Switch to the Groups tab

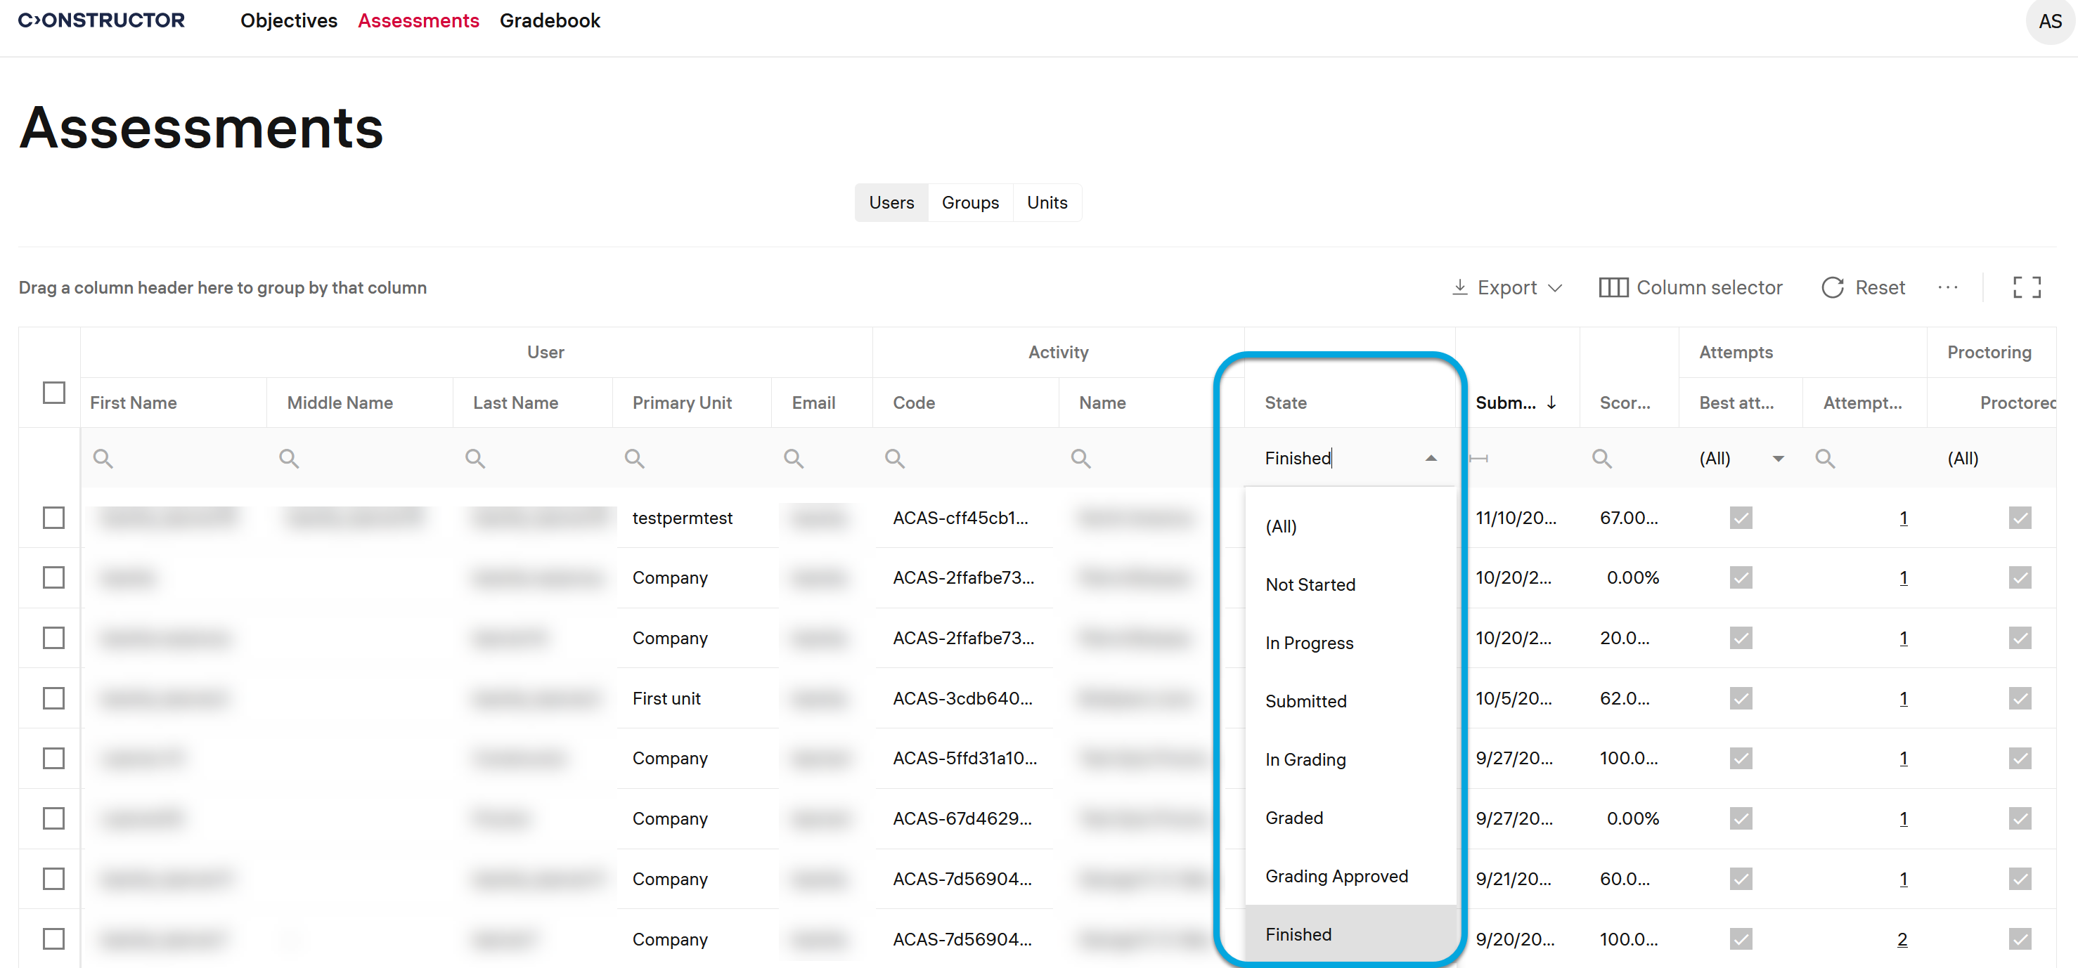click(x=969, y=202)
